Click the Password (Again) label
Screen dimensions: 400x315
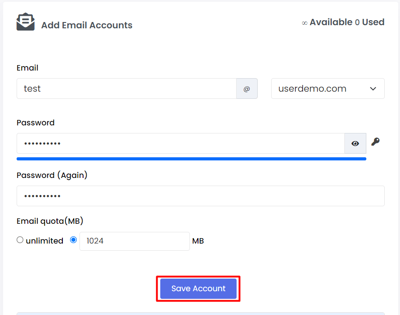point(52,175)
